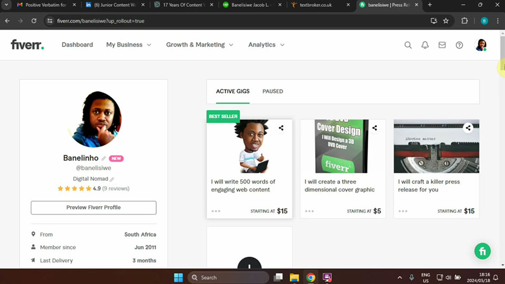
Task: Click Preview Fiverr Profile button
Action: coord(94,208)
